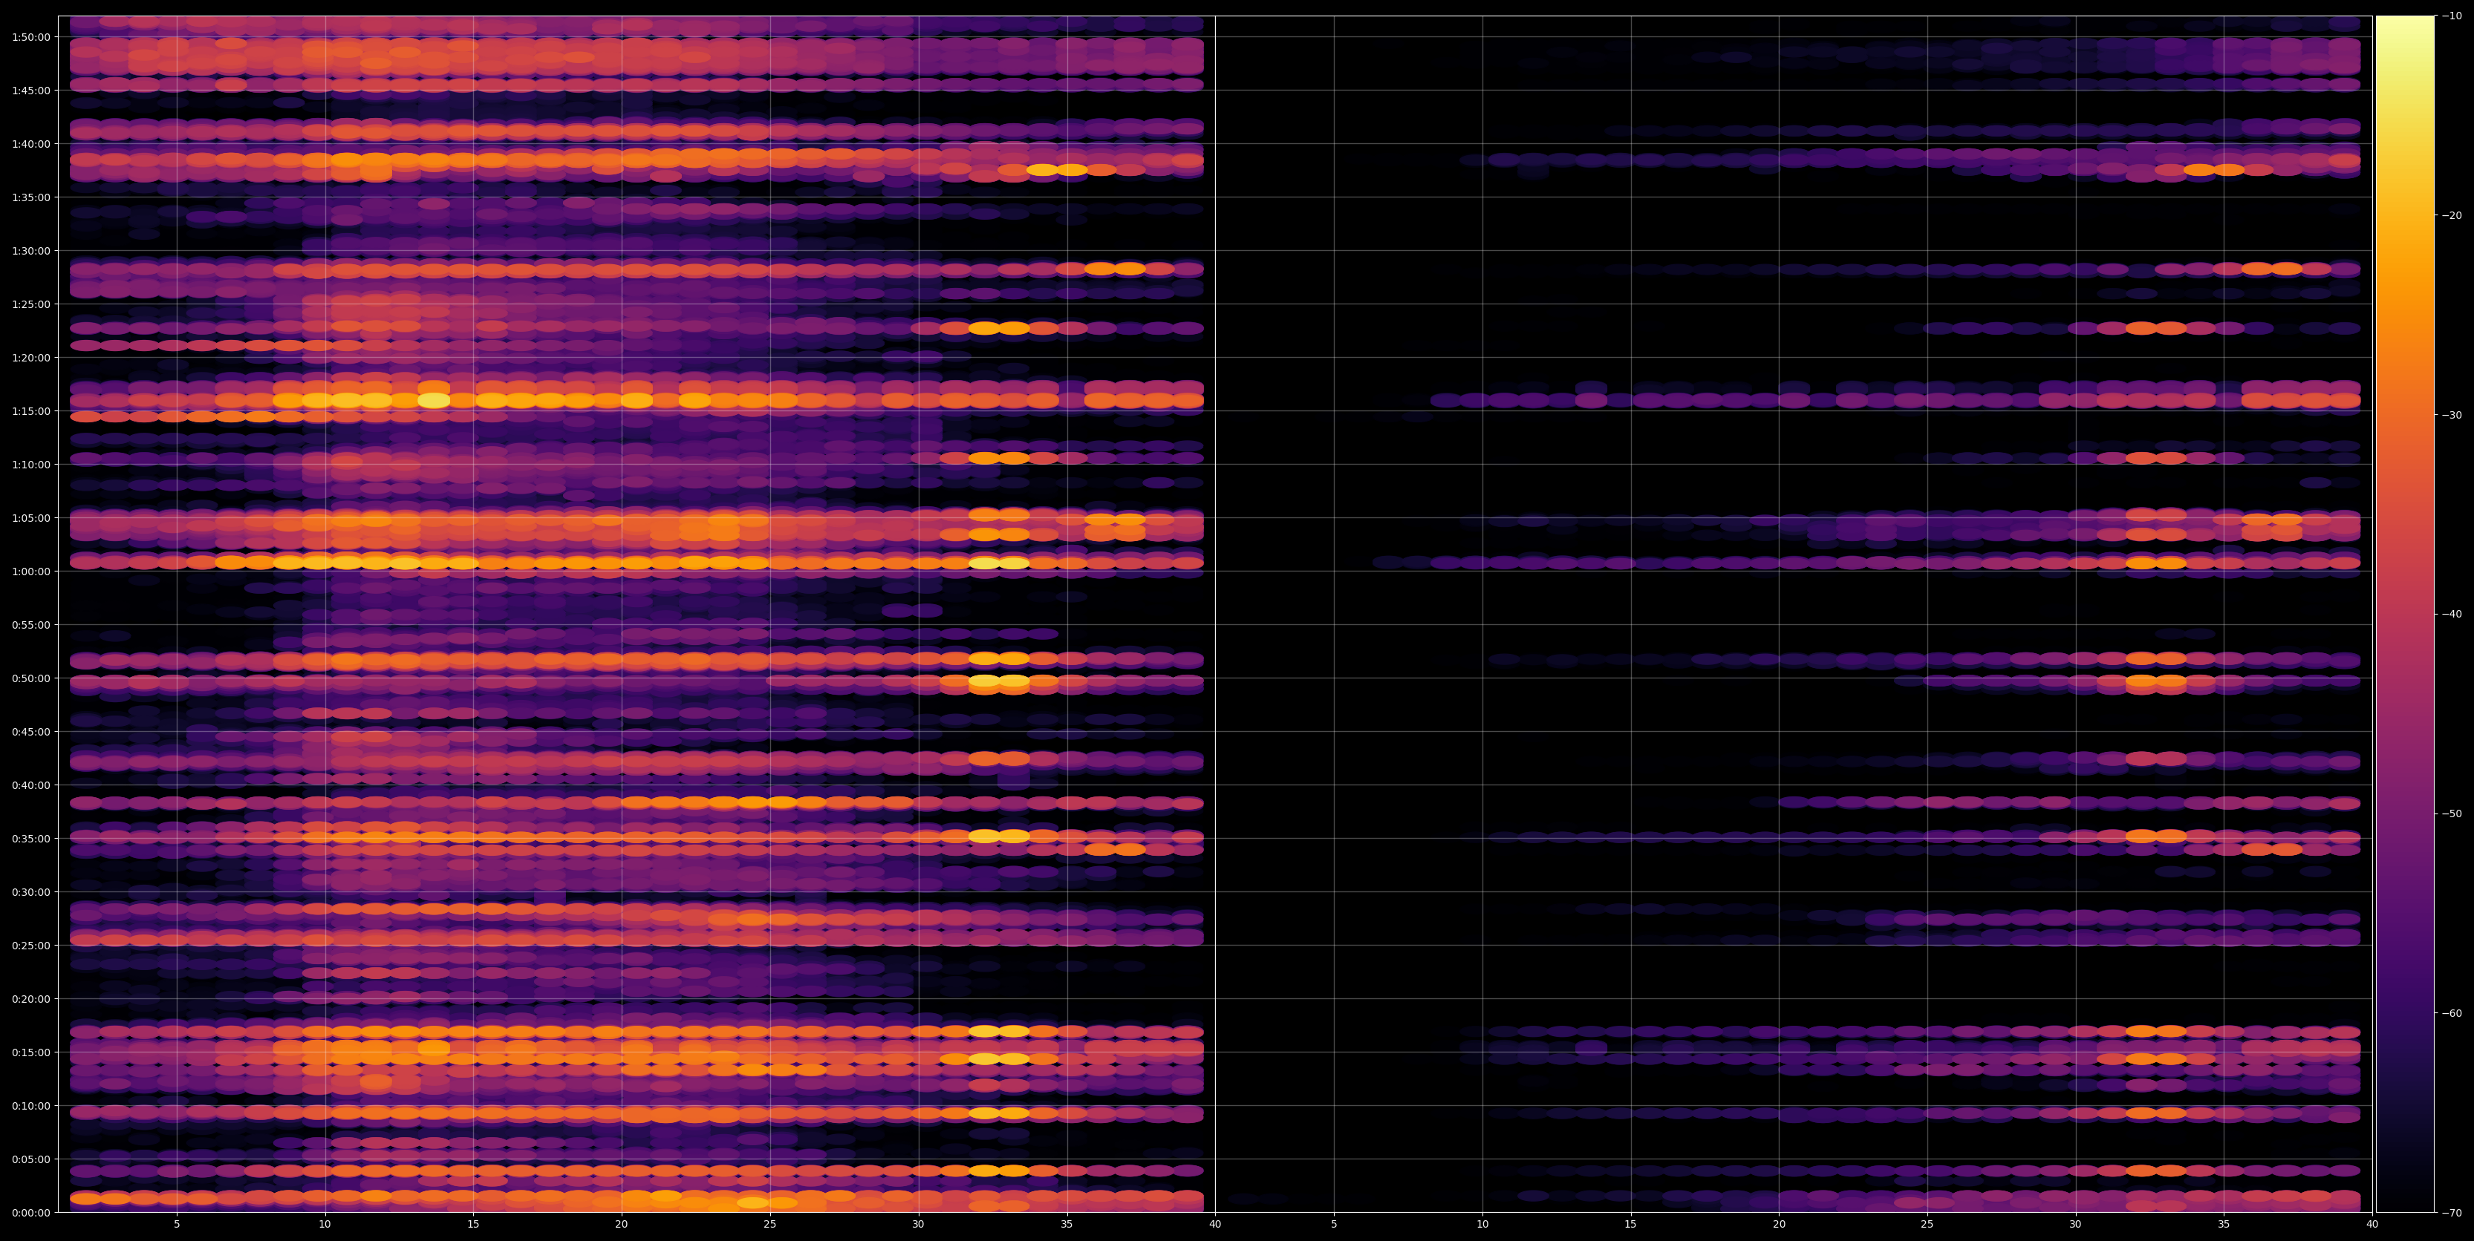
Task: Click the 1:40:00 time axis label
Action: point(30,144)
